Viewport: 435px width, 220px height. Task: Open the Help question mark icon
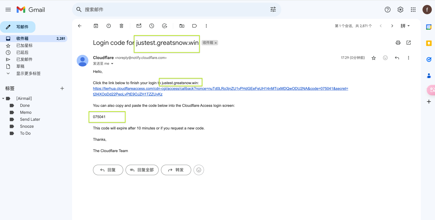[388, 10]
